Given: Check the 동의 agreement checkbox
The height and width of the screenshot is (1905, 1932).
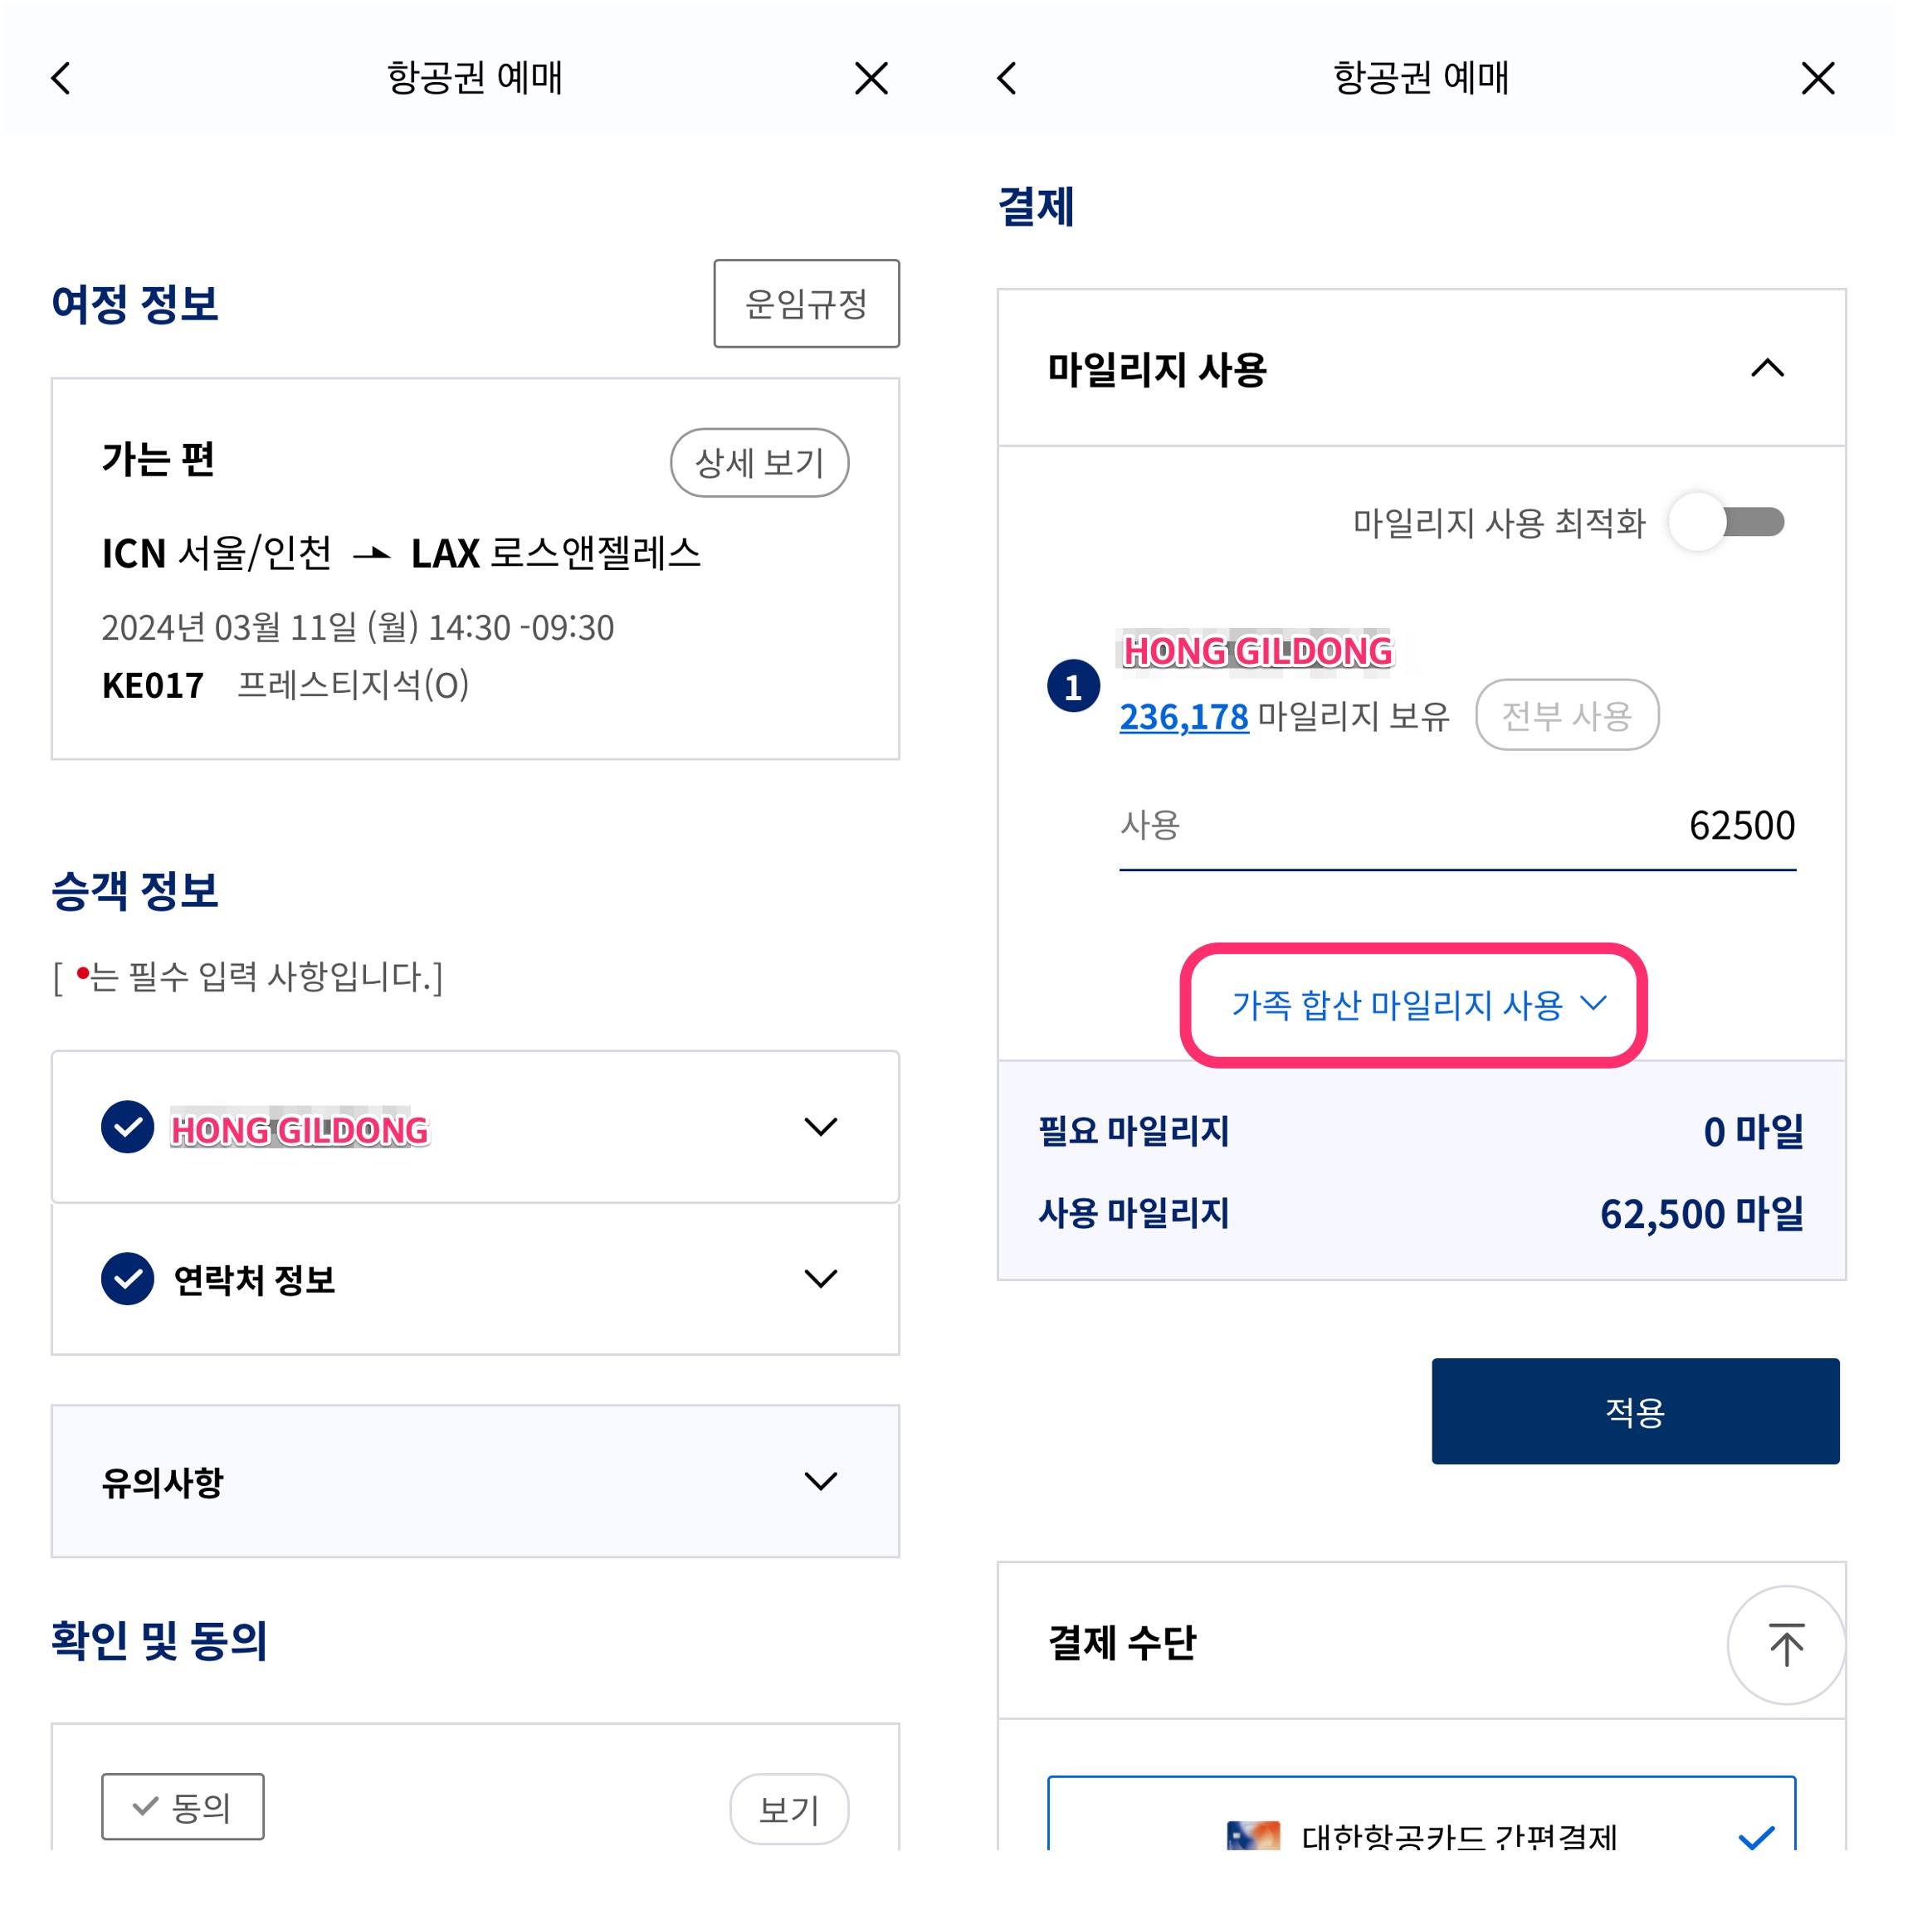Looking at the screenshot, I should pos(183,1806).
